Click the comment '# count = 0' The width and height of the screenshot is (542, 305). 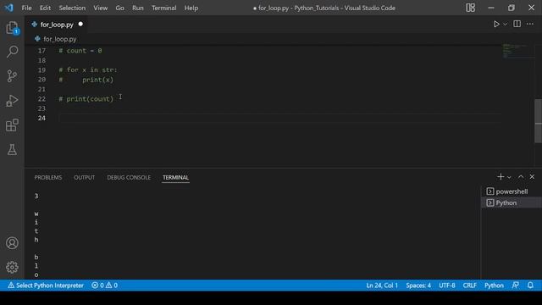[80, 51]
